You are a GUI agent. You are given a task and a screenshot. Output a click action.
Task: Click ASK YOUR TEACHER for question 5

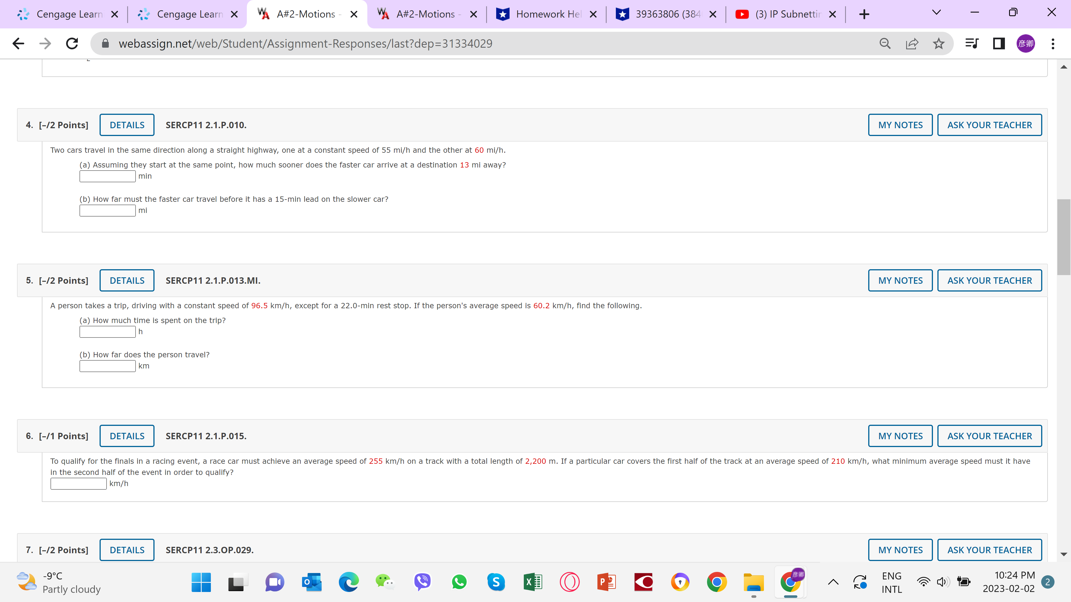click(x=990, y=280)
